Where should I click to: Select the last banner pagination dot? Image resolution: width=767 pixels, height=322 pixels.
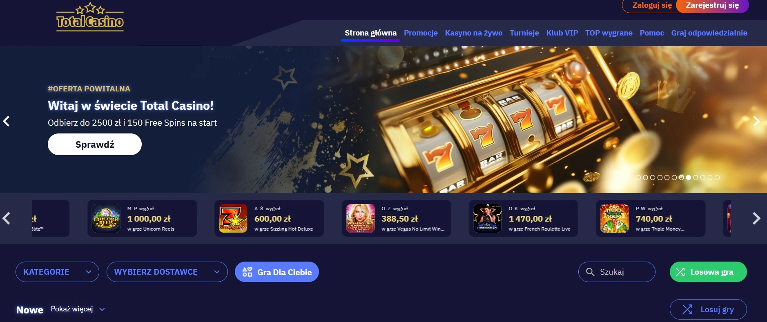(x=717, y=178)
